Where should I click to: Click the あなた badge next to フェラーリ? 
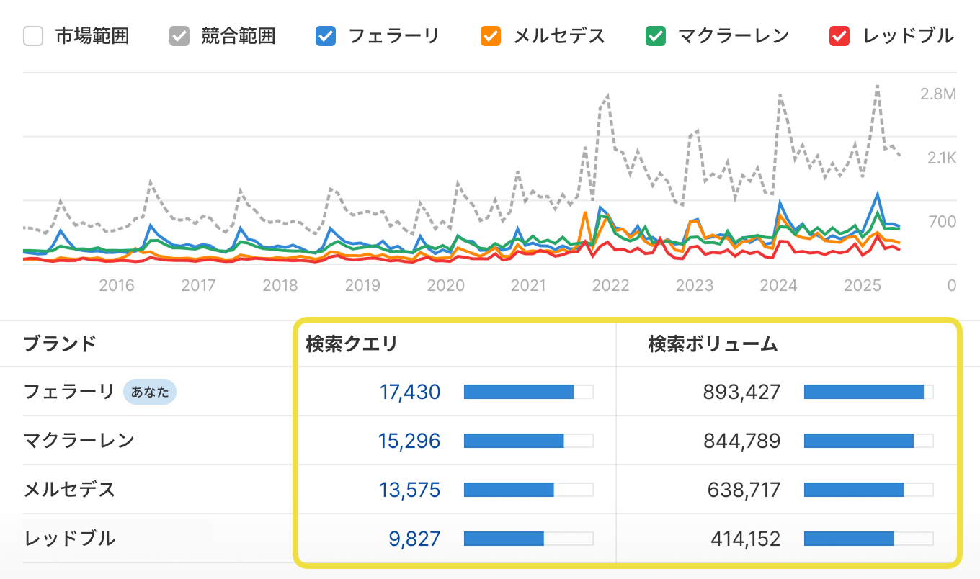pyautogui.click(x=150, y=392)
